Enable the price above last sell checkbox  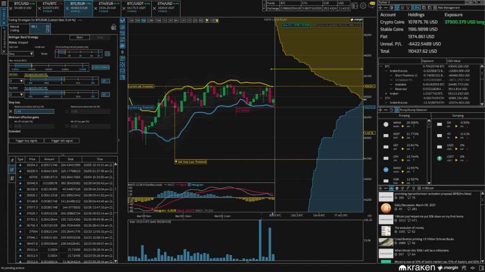point(66,111)
